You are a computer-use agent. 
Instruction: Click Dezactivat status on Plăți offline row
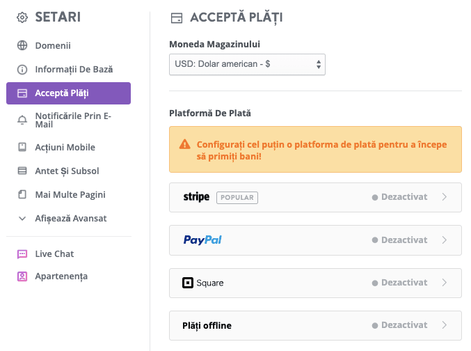point(399,325)
